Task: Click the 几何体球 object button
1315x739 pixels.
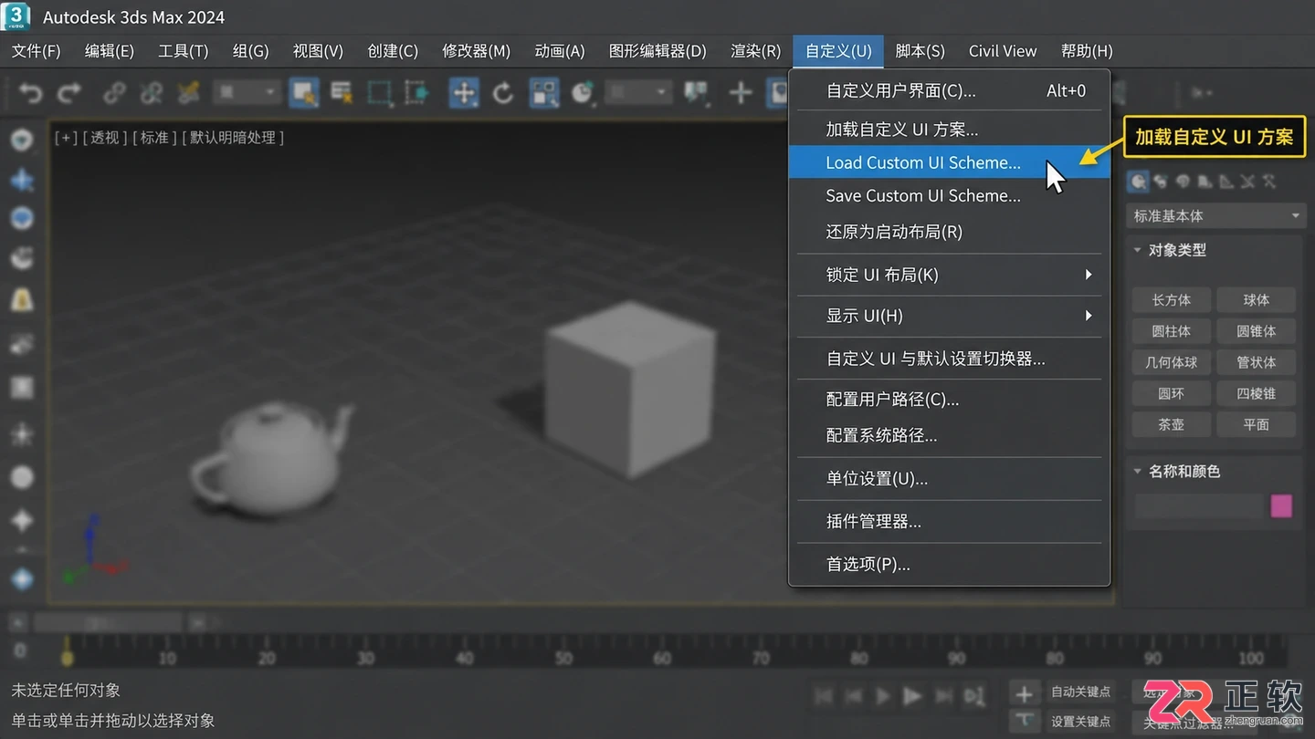Action: pyautogui.click(x=1172, y=362)
